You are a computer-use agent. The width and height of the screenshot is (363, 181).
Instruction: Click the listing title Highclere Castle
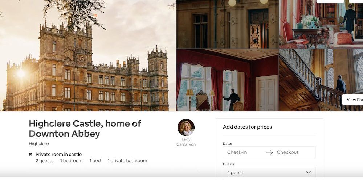click(85, 129)
